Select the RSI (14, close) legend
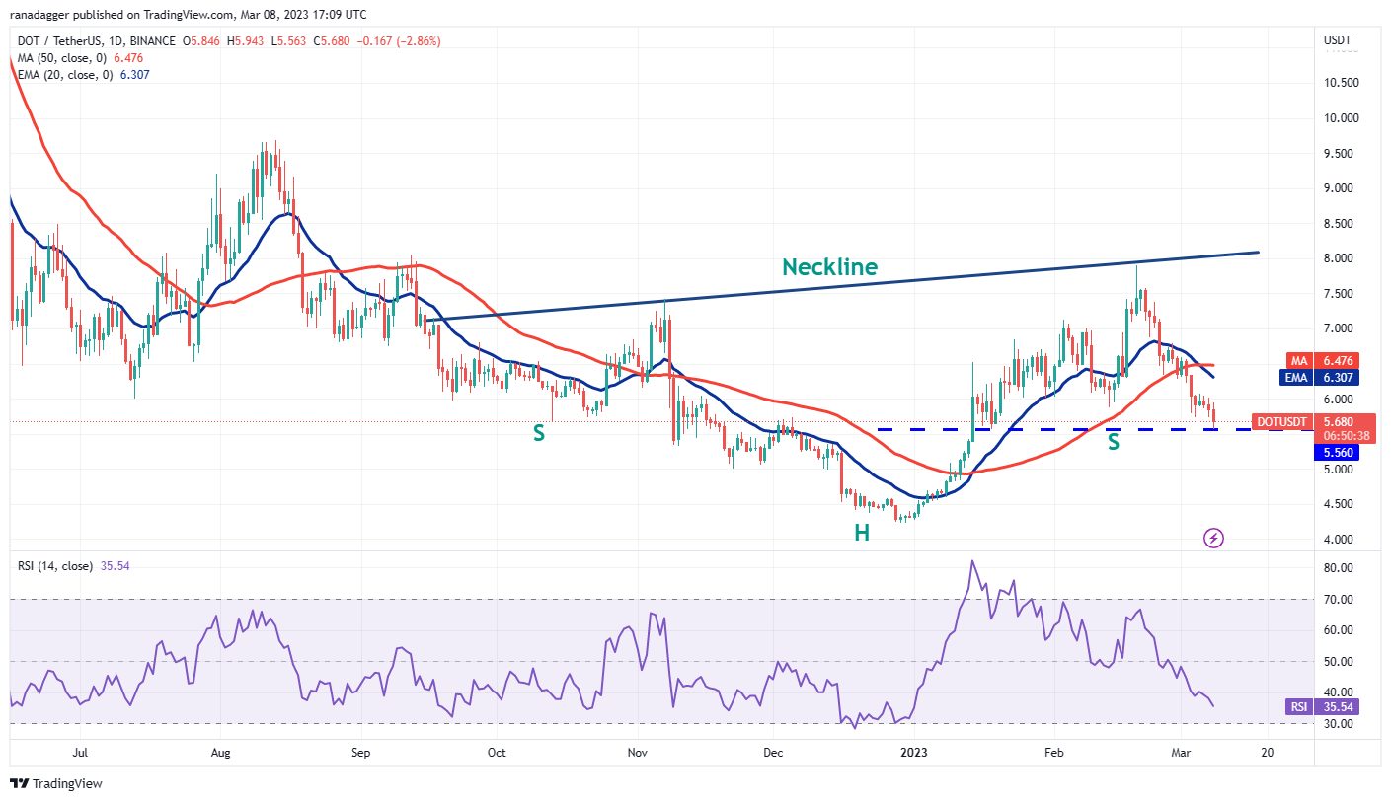Image resolution: width=1391 pixels, height=801 pixels. coord(55,566)
